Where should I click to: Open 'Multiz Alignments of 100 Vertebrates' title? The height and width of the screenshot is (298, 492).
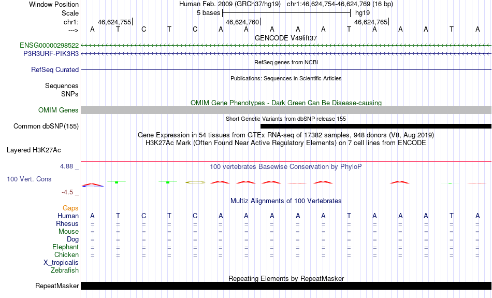click(x=286, y=201)
